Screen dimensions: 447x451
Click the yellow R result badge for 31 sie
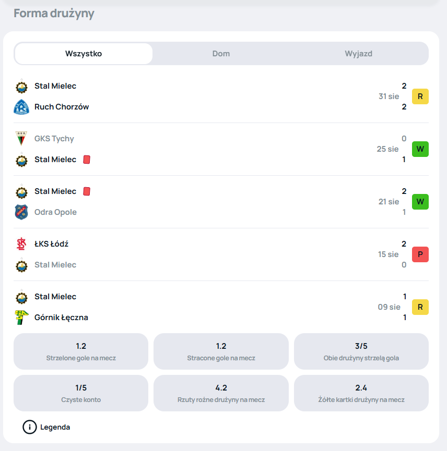[420, 96]
